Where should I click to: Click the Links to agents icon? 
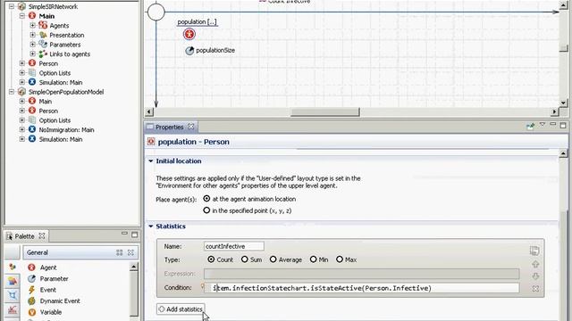[43, 53]
